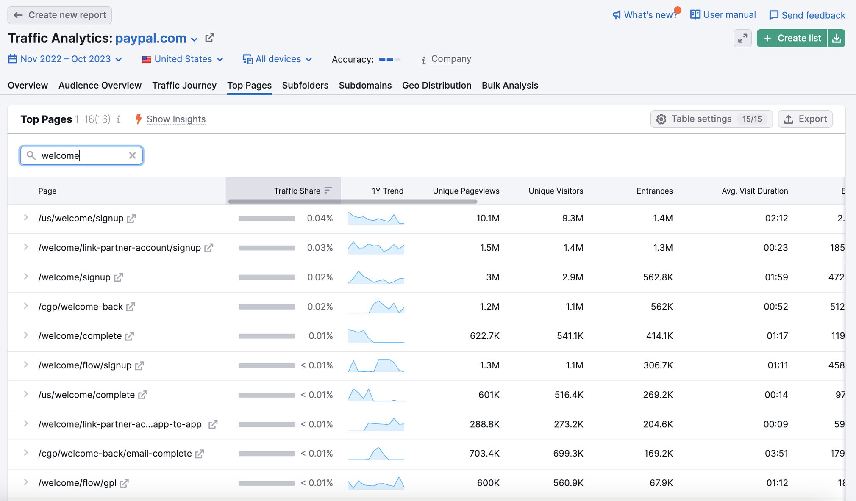Image resolution: width=856 pixels, height=501 pixels.
Task: Expand the /welcome/signup row
Action: click(x=26, y=277)
